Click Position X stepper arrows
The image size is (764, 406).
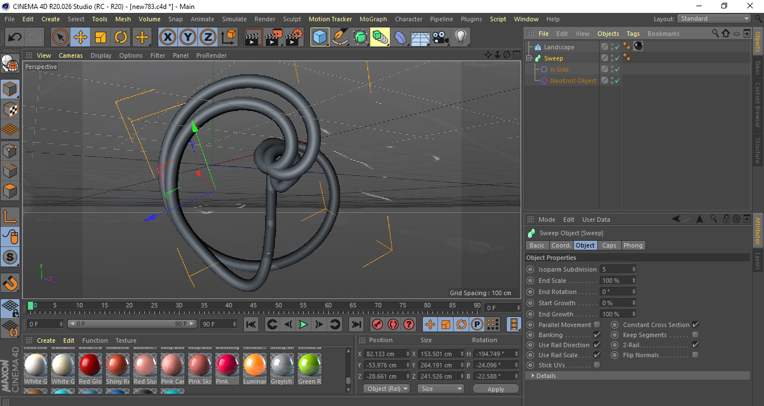click(x=408, y=354)
